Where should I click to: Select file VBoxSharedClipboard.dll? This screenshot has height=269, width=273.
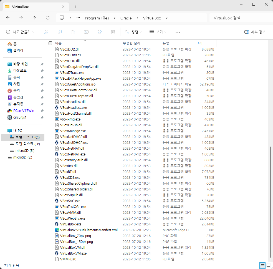79,183
